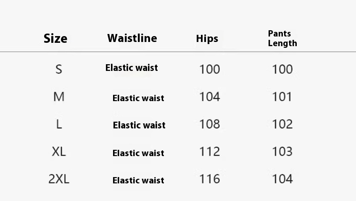This screenshot has height=201, width=356.
Task: Click the Hips column header
Action: click(x=207, y=39)
